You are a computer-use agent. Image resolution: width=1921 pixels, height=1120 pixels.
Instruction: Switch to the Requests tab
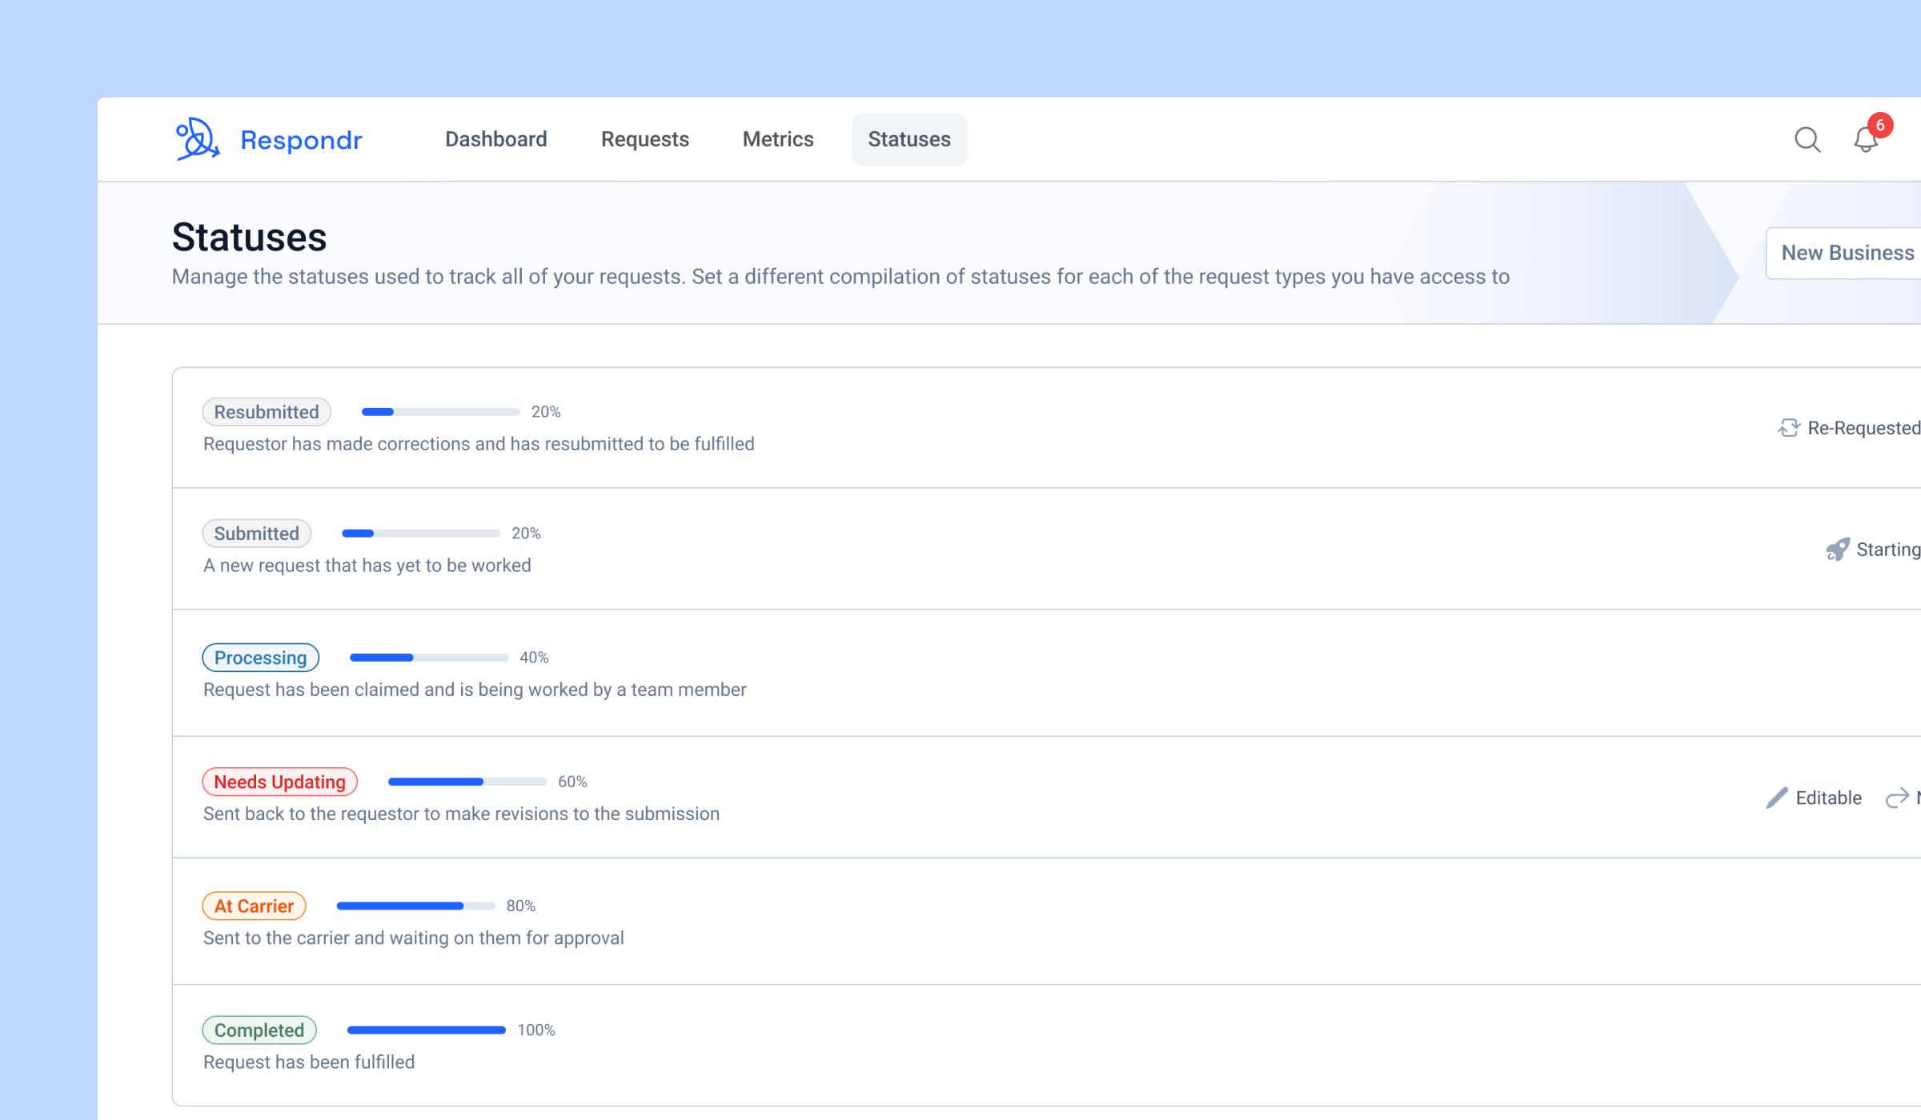click(645, 139)
